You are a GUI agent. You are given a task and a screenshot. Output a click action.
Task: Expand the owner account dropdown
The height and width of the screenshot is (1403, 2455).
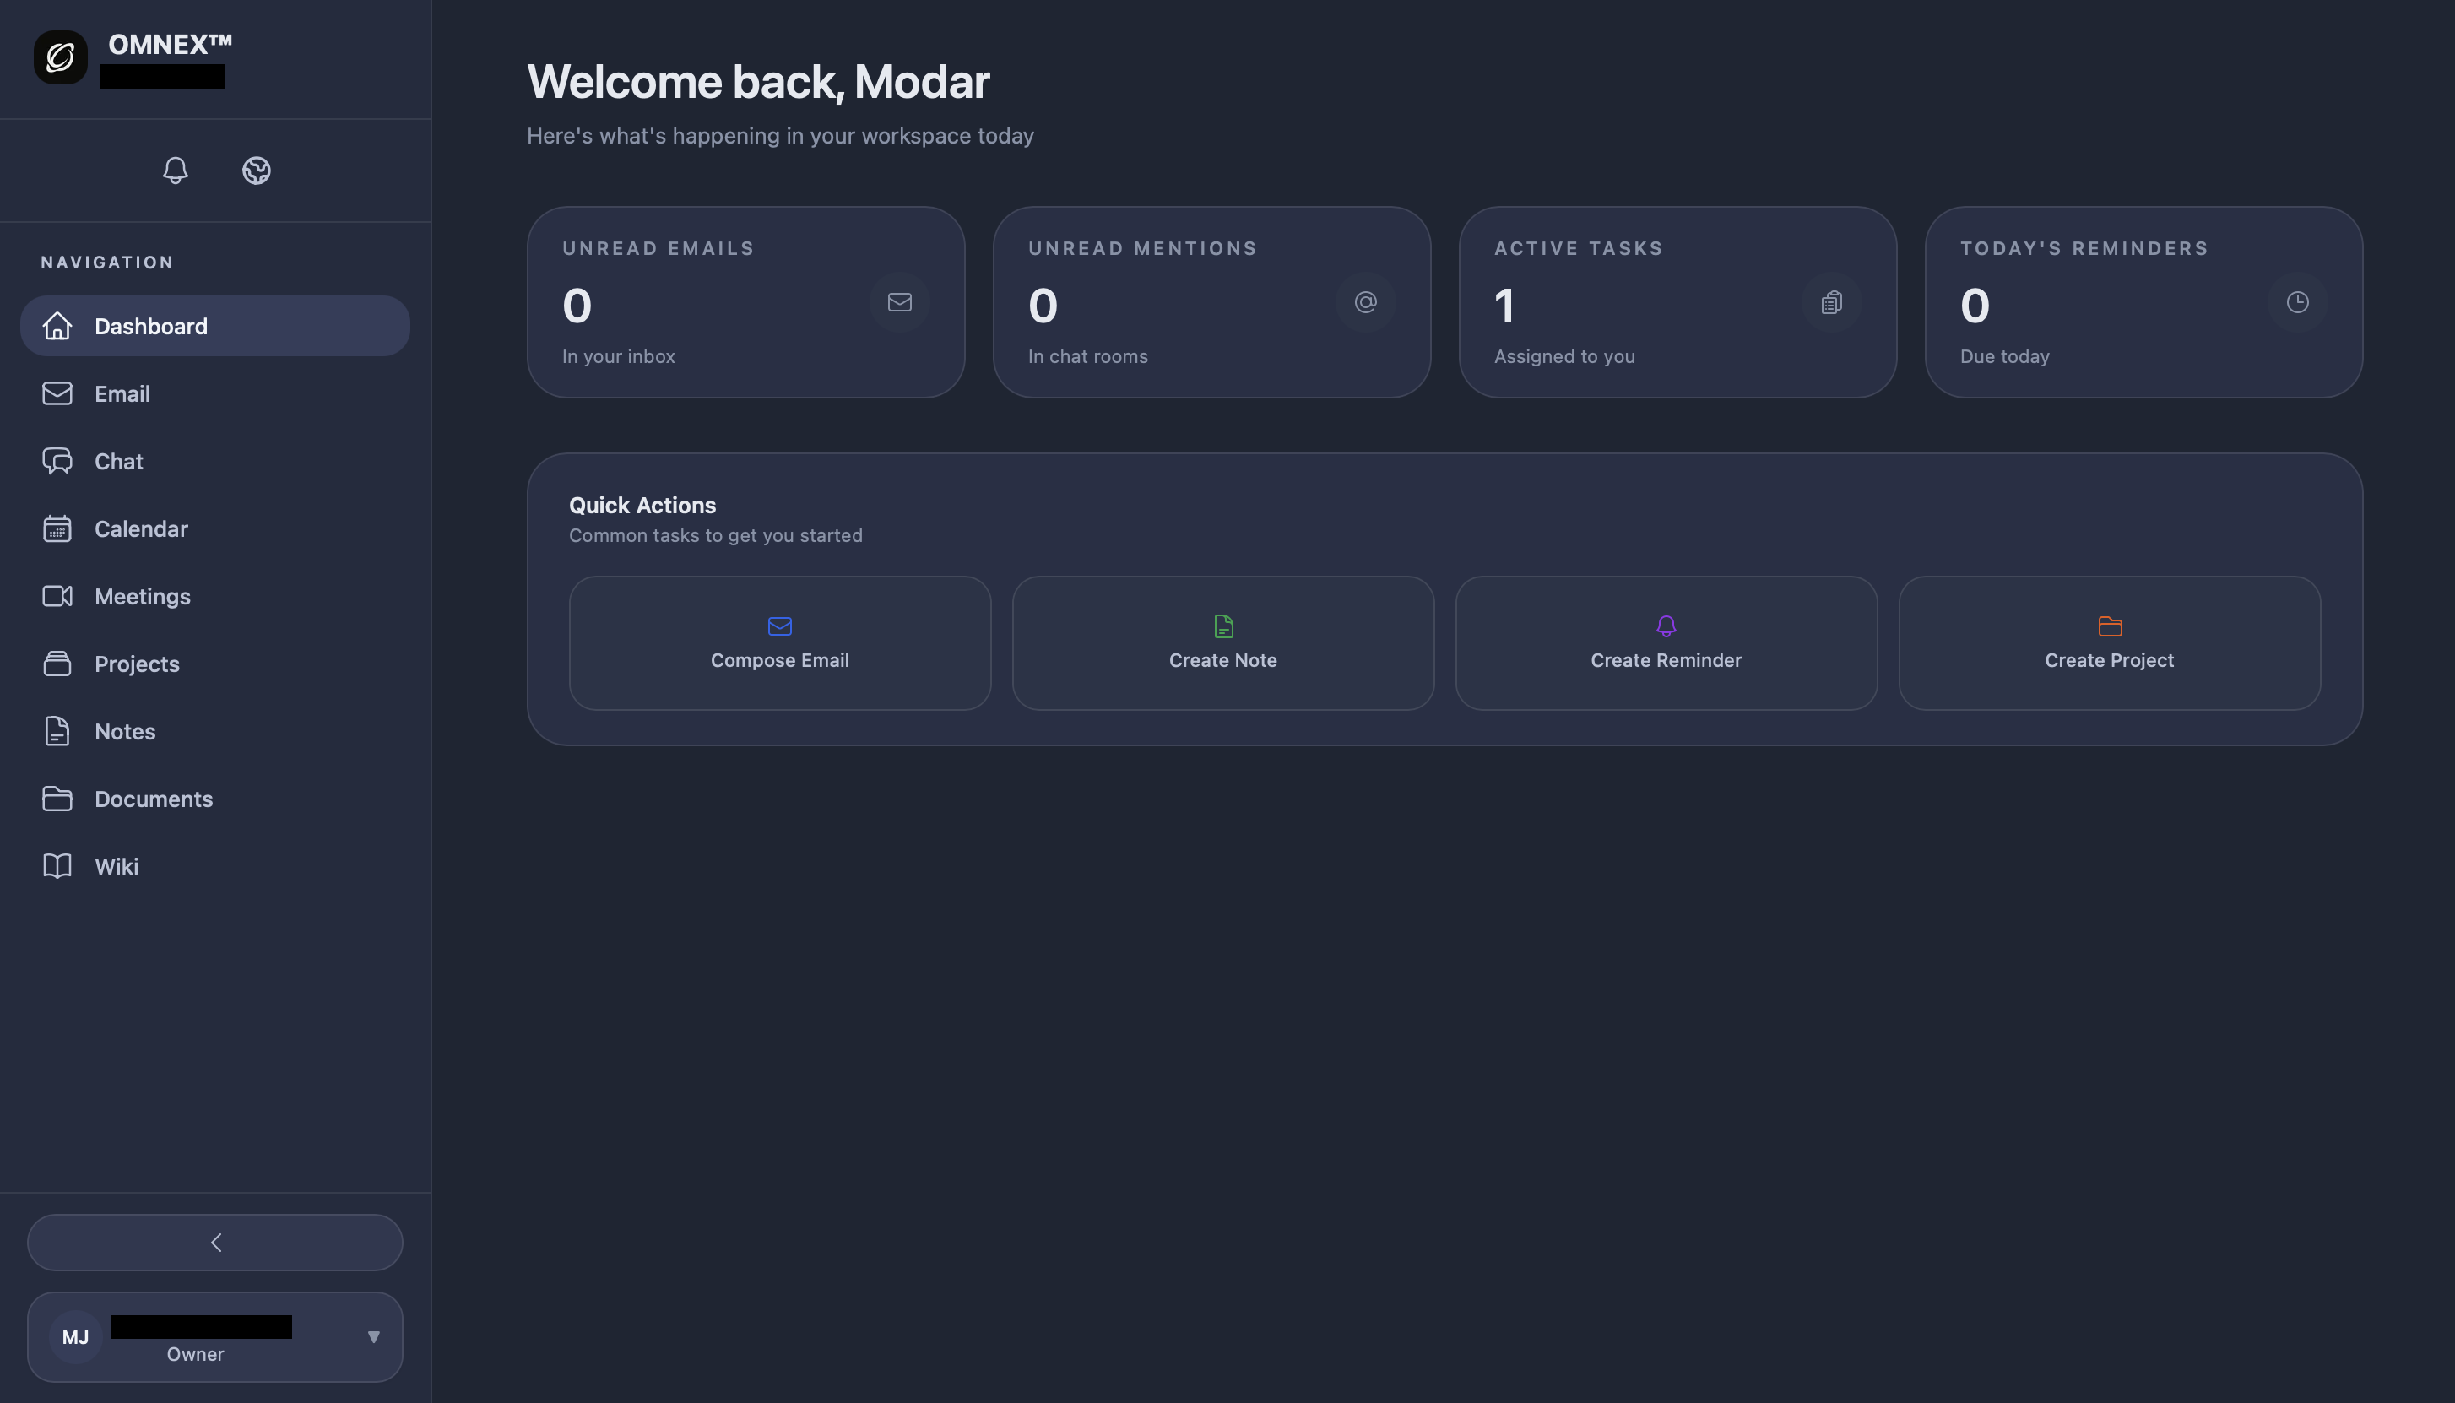(374, 1336)
